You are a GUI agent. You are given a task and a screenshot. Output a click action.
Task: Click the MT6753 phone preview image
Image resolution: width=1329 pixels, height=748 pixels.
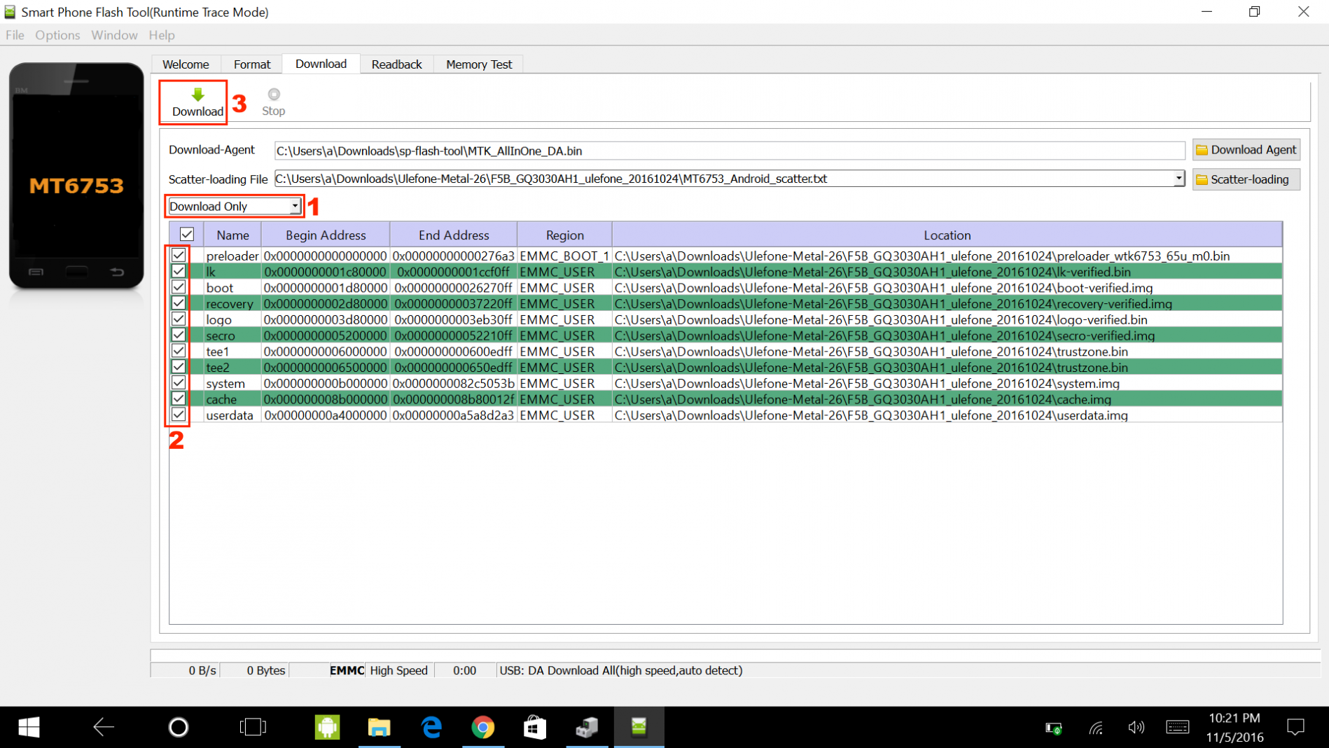coord(76,176)
